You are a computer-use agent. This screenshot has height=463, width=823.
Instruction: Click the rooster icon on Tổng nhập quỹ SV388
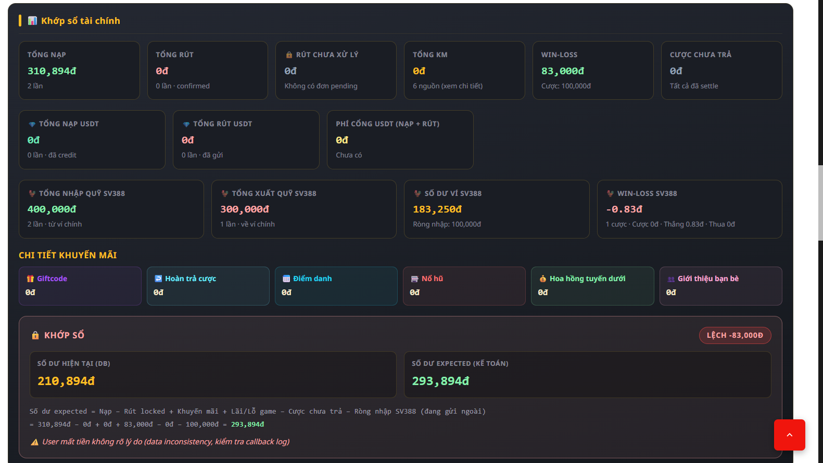[x=32, y=193]
